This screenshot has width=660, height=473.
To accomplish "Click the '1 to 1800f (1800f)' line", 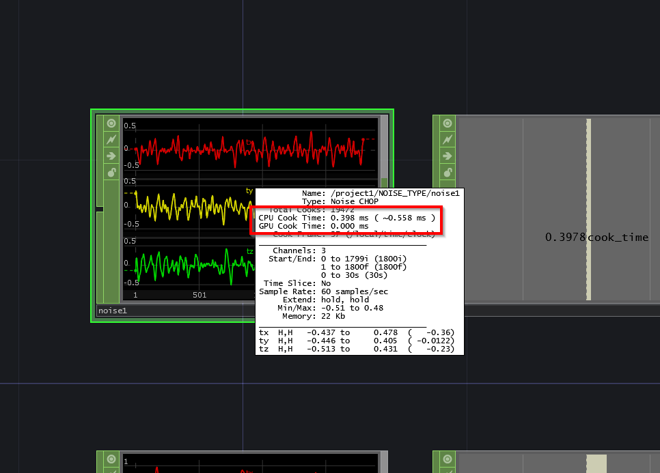I will tap(363, 267).
